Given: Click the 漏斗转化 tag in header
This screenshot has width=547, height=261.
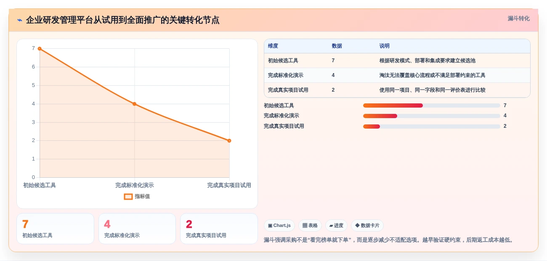Looking at the screenshot, I should (x=518, y=18).
